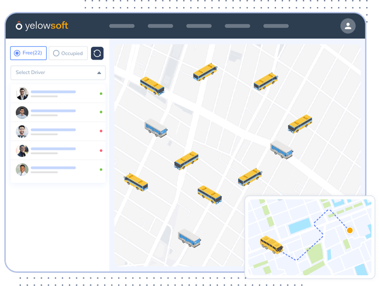Screen dimensions: 379x286
Task: Click the first driver's avatar photo
Action: [22, 94]
